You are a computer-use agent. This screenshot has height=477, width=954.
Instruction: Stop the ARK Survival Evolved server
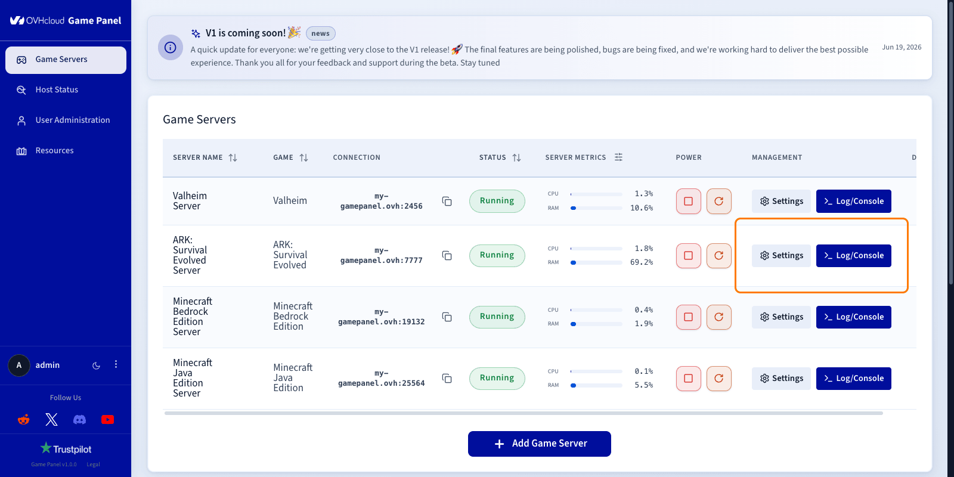(x=689, y=256)
